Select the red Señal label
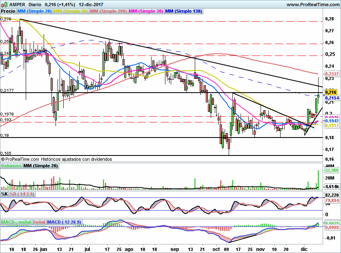The width and height of the screenshot is (341, 253). coord(39,222)
